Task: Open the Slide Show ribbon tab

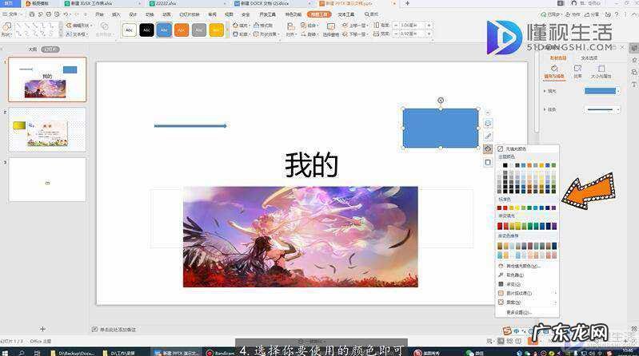Action: [190, 14]
